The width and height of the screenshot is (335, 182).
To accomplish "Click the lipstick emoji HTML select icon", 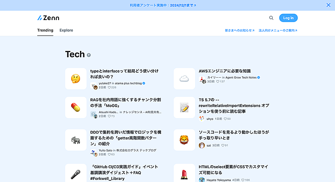I will pos(184,174).
